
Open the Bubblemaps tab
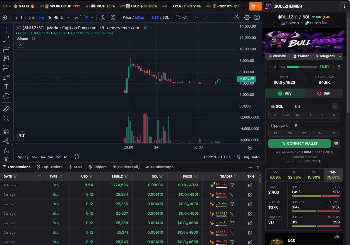tap(159, 167)
